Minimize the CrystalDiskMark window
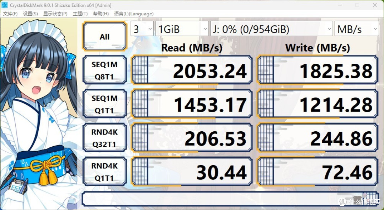The width and height of the screenshot is (384, 210). point(340,5)
